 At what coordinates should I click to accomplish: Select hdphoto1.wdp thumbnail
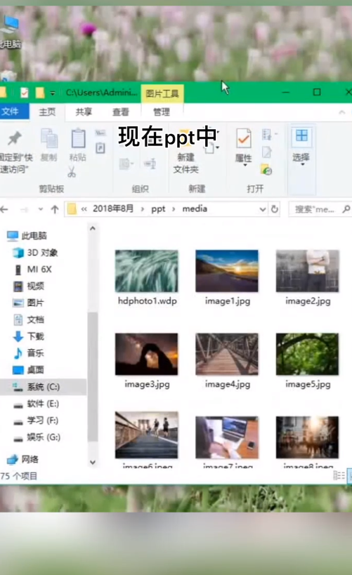146,271
